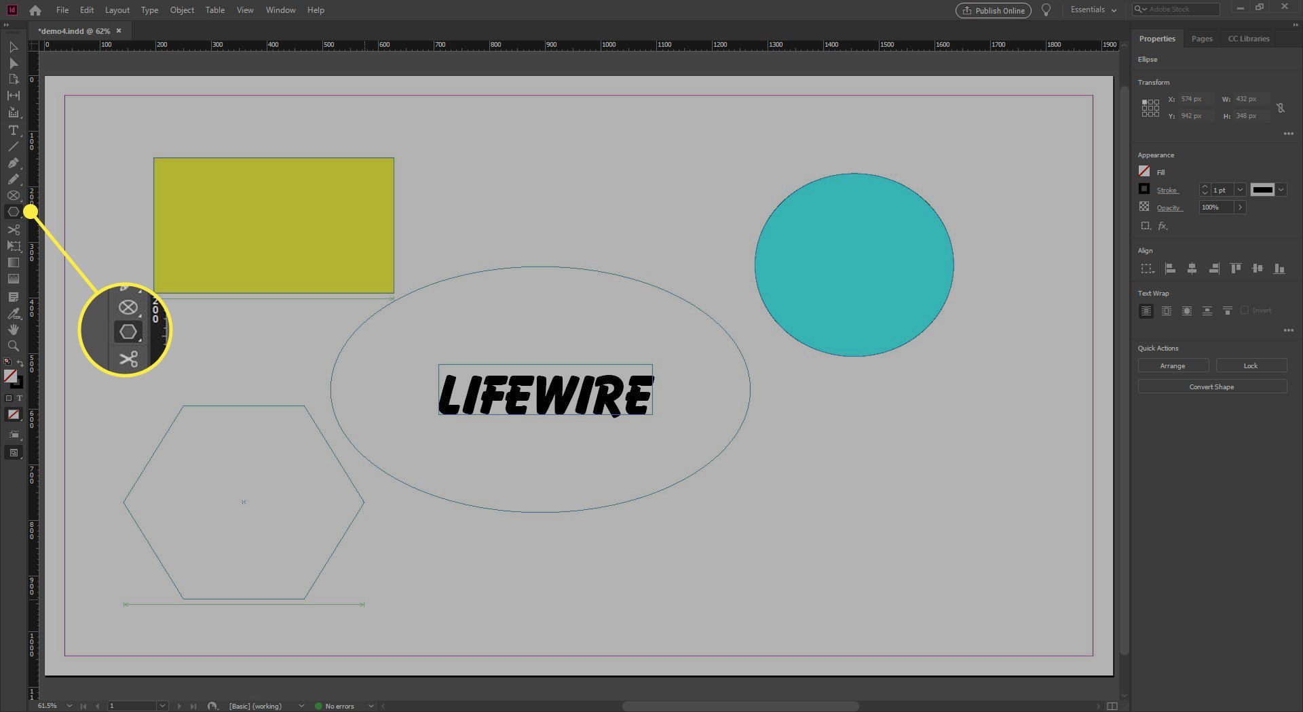Click Align top edges icon
Image resolution: width=1303 pixels, height=712 pixels.
(1236, 269)
